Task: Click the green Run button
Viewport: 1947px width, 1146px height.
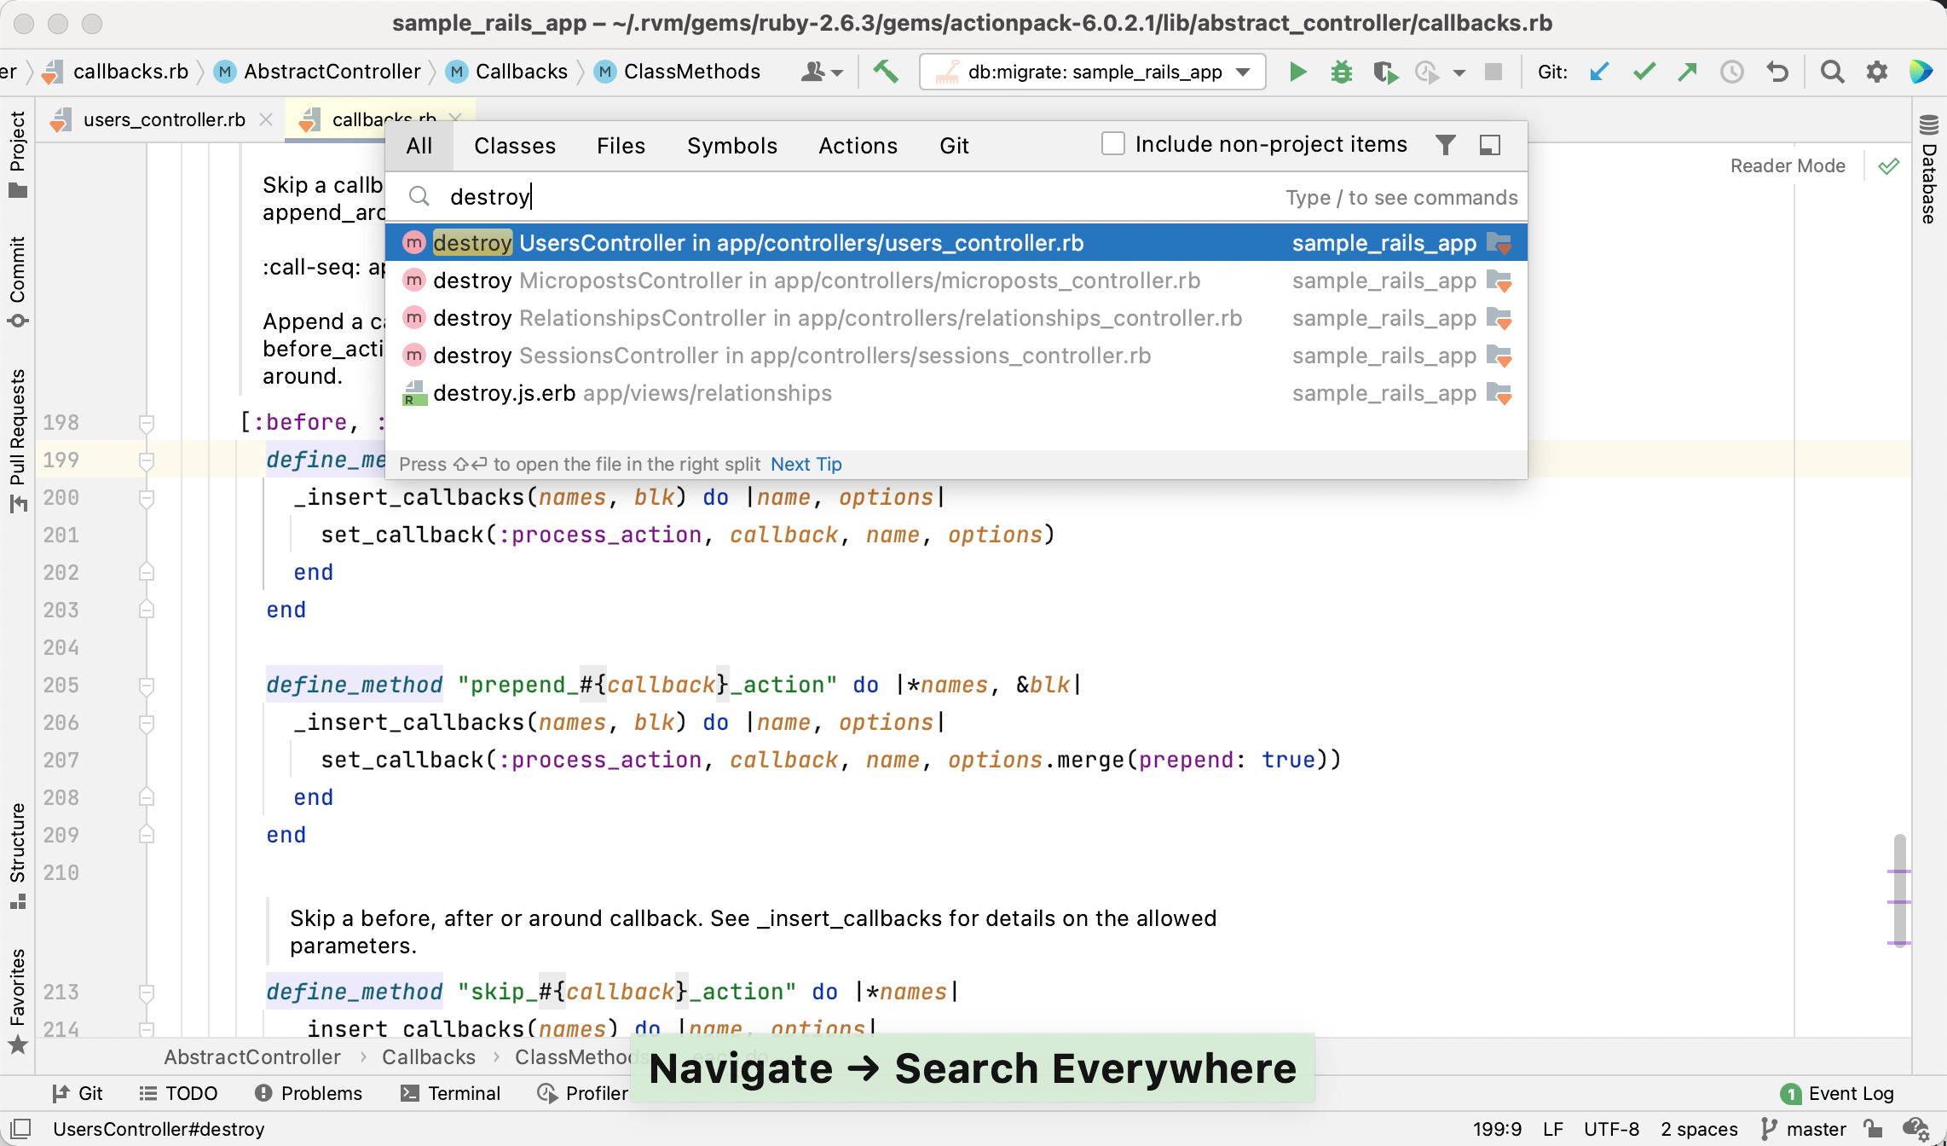Action: click(1297, 72)
